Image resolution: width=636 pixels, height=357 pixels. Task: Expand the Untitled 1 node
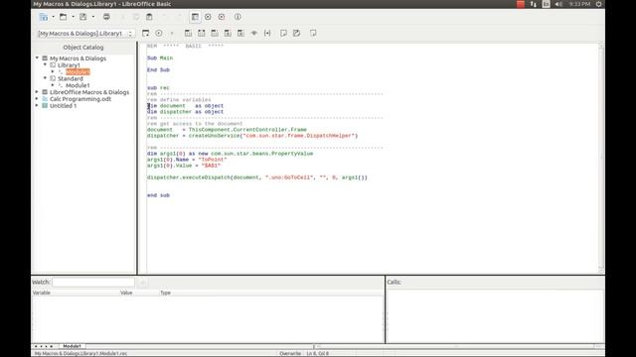point(37,105)
